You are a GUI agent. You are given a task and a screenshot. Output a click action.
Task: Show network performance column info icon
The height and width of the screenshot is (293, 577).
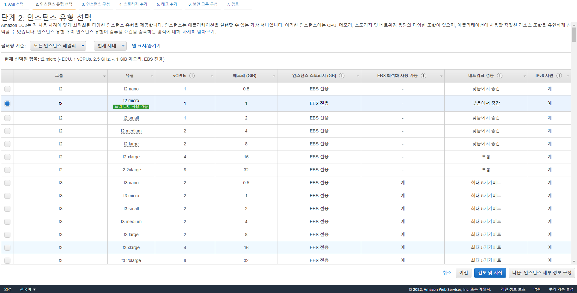pyautogui.click(x=500, y=76)
